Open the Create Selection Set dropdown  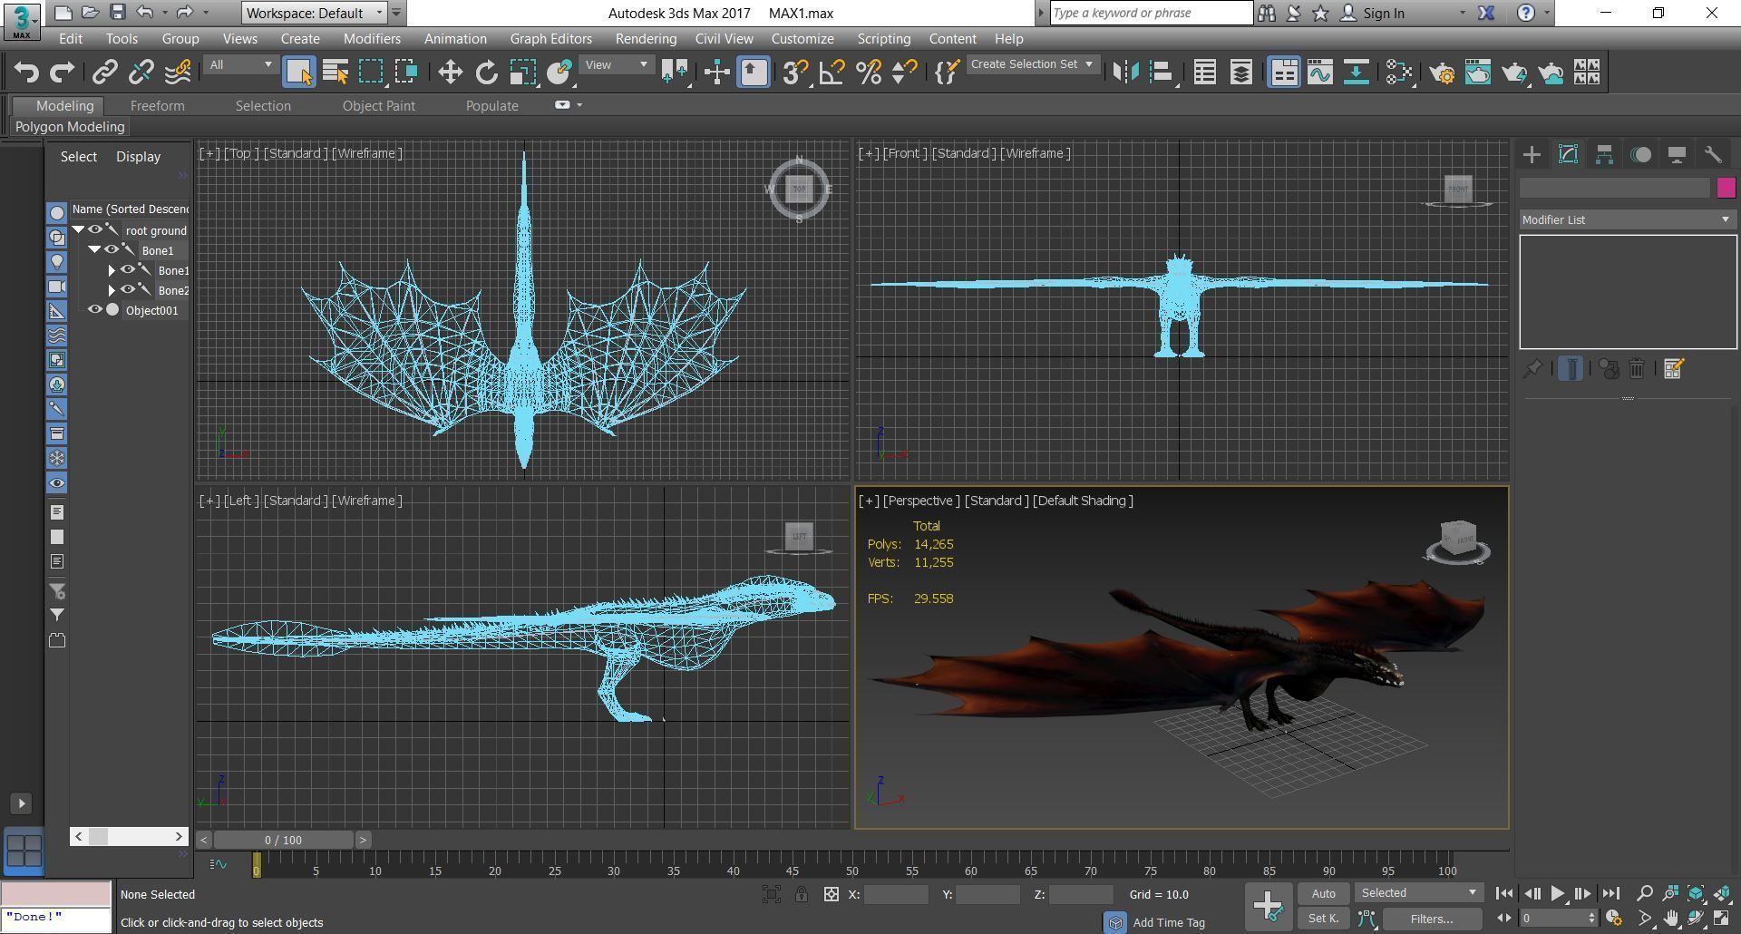click(x=1032, y=64)
